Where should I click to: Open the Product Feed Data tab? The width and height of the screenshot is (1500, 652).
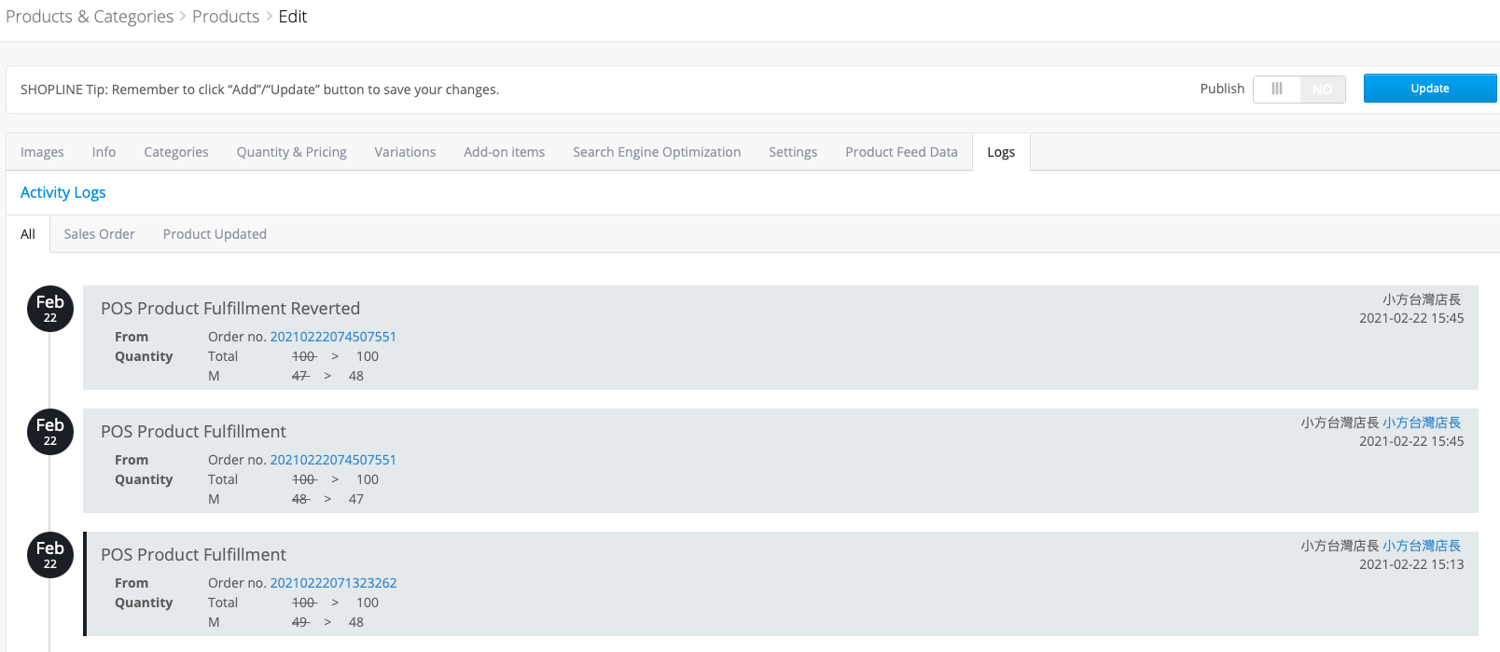click(901, 152)
